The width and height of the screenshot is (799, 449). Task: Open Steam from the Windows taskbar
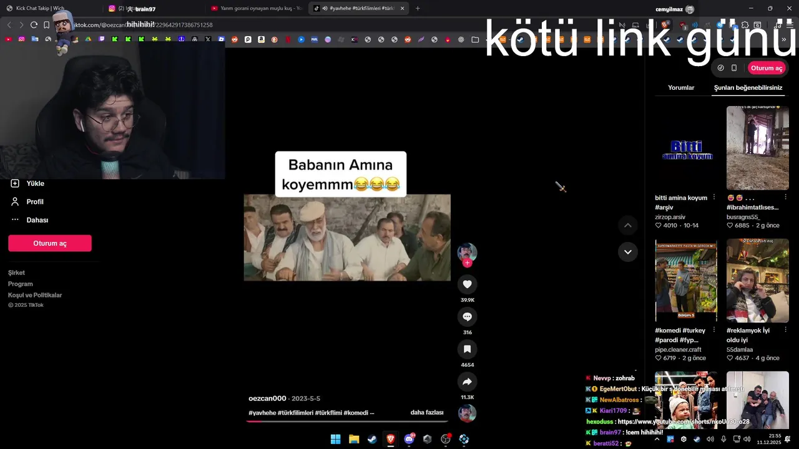[372, 439]
